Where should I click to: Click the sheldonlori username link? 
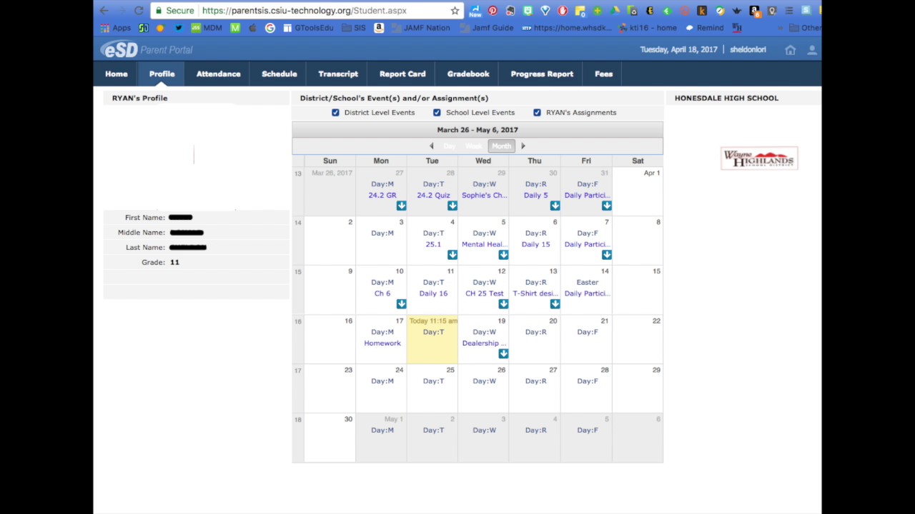[x=748, y=50]
